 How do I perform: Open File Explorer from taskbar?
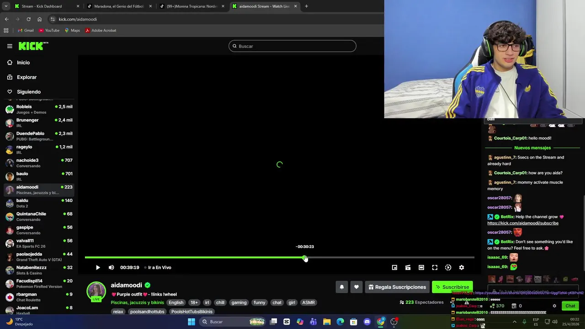tap(327, 322)
